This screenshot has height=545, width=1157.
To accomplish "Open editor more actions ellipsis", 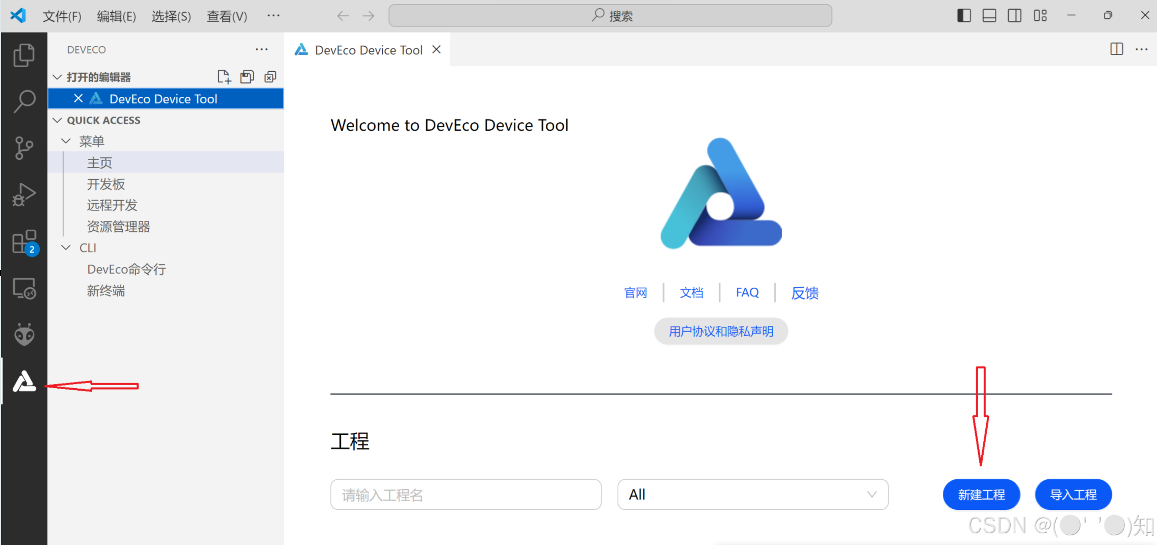I will click(1141, 49).
